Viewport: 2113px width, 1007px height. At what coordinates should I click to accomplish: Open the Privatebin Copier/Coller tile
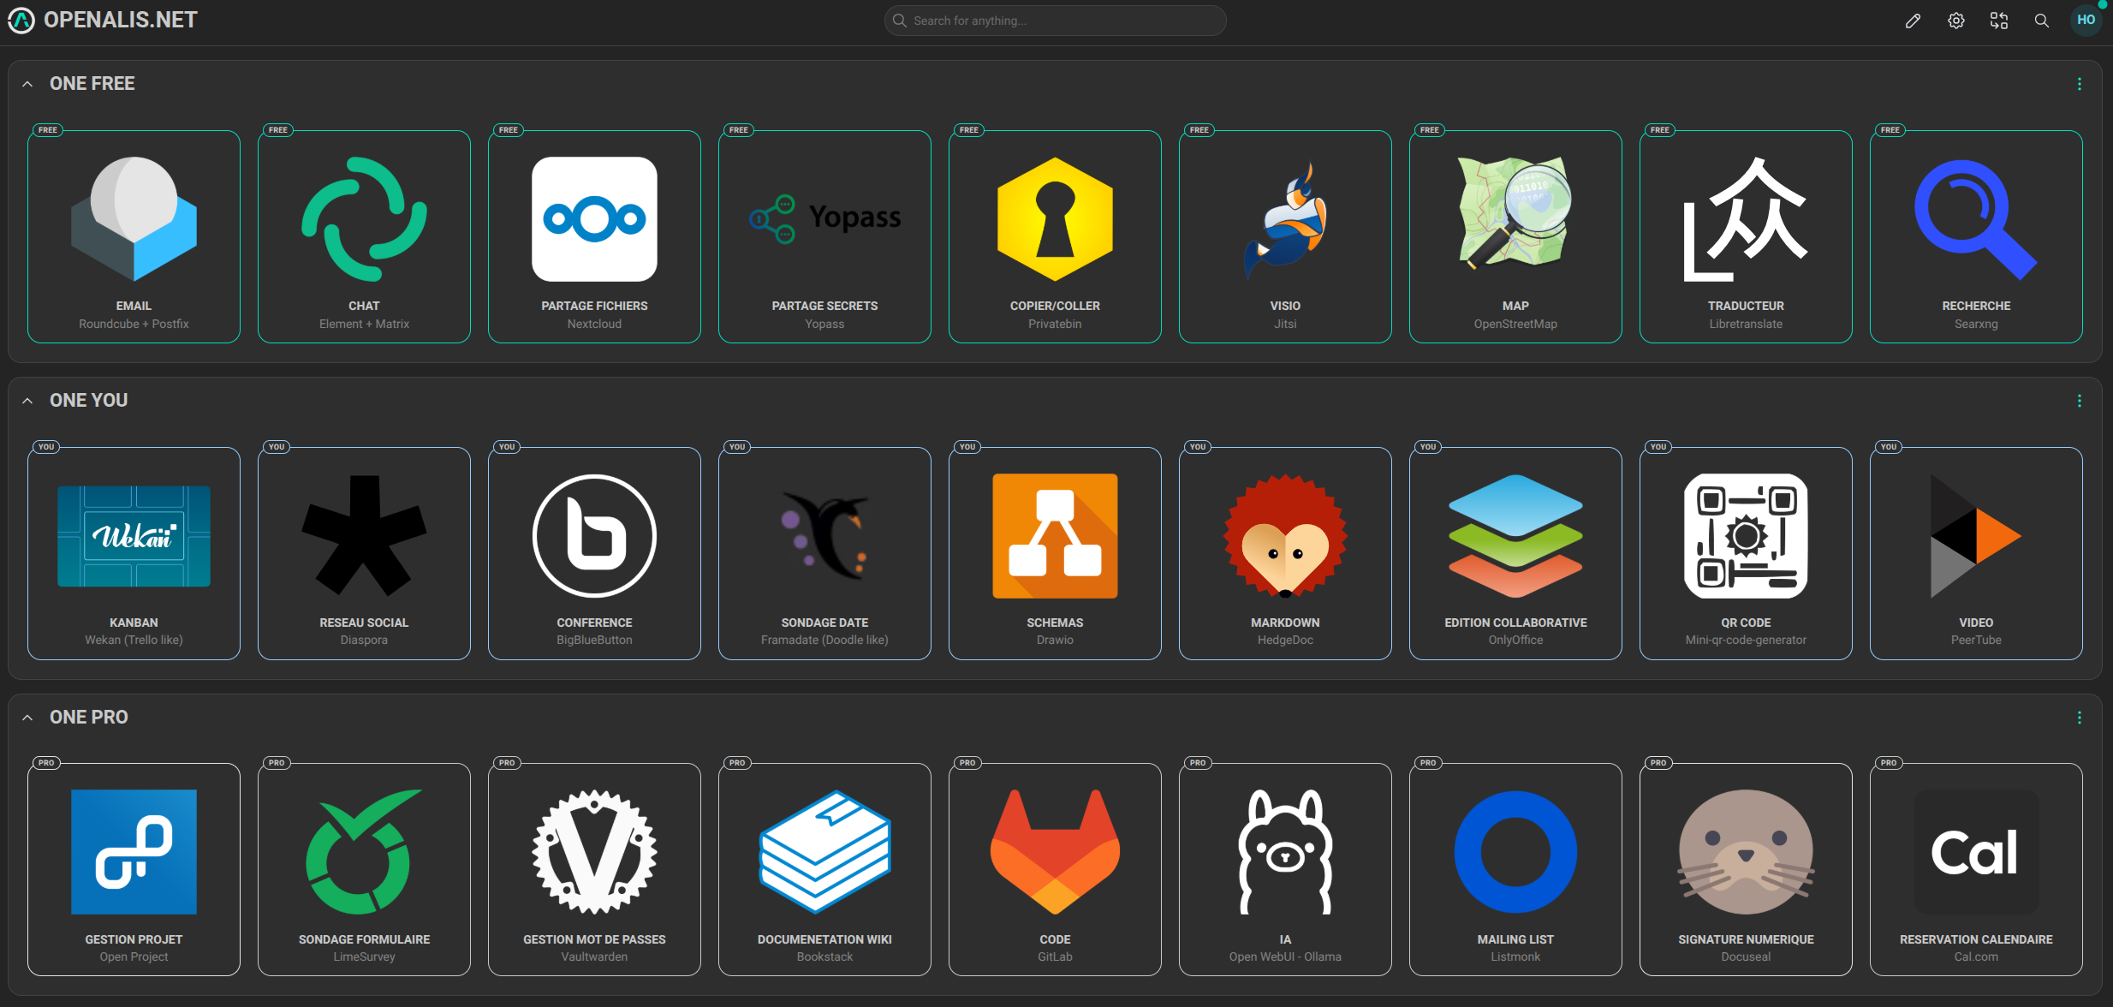coord(1055,236)
